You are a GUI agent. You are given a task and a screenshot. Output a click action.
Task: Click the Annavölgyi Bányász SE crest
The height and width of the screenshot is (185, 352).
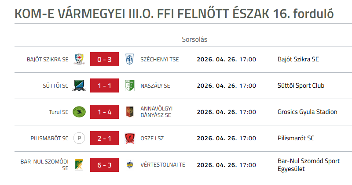[x=129, y=112]
